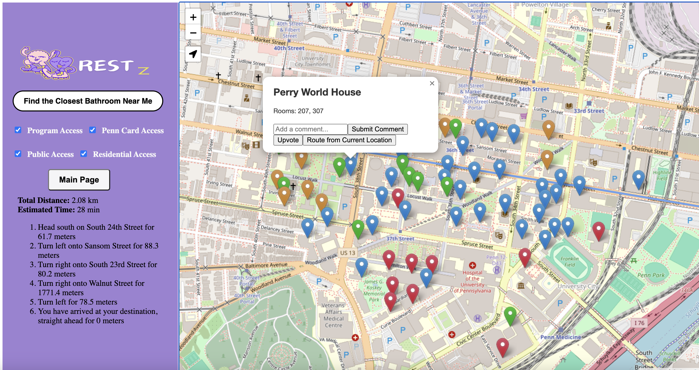The image size is (699, 370).
Task: Click the green marker near Penn Medicine
Action: pos(510,315)
